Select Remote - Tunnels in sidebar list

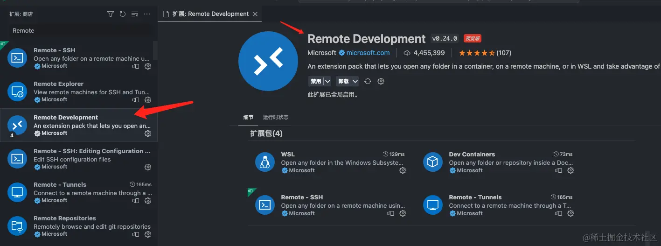[x=78, y=192]
